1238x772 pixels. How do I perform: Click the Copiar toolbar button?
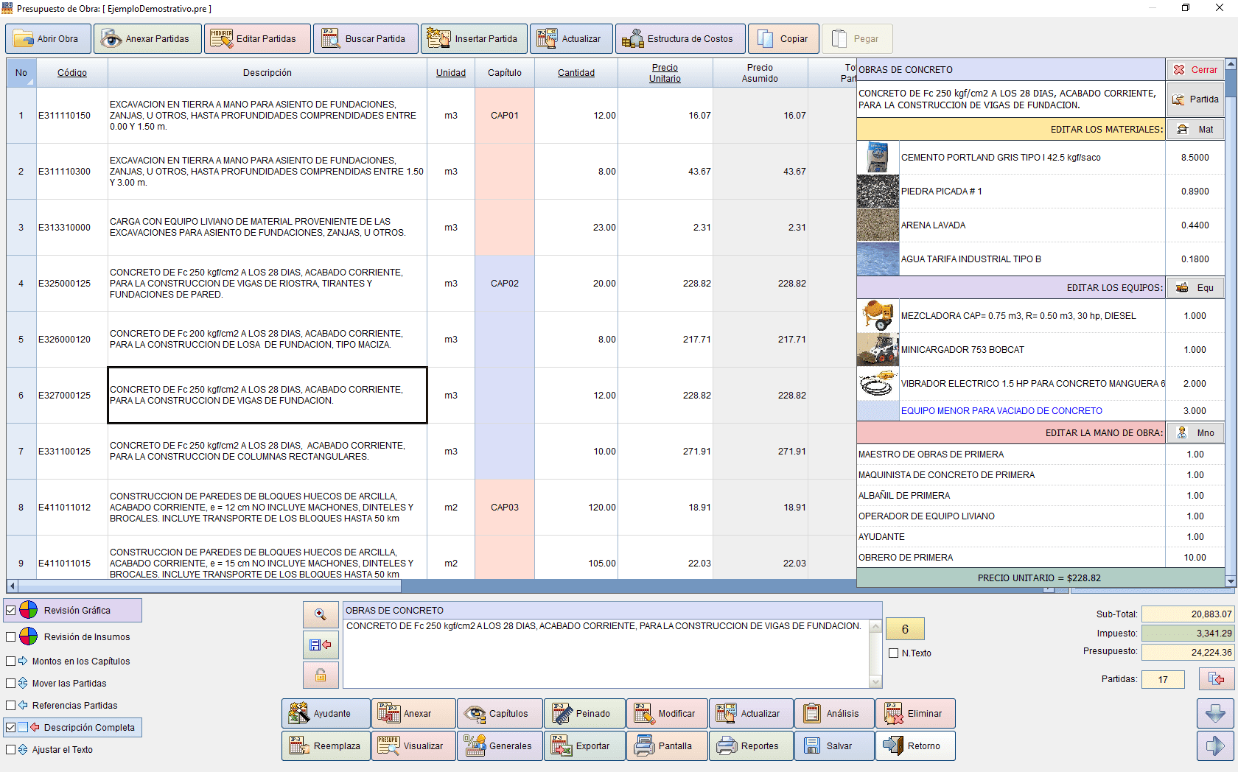tap(783, 38)
